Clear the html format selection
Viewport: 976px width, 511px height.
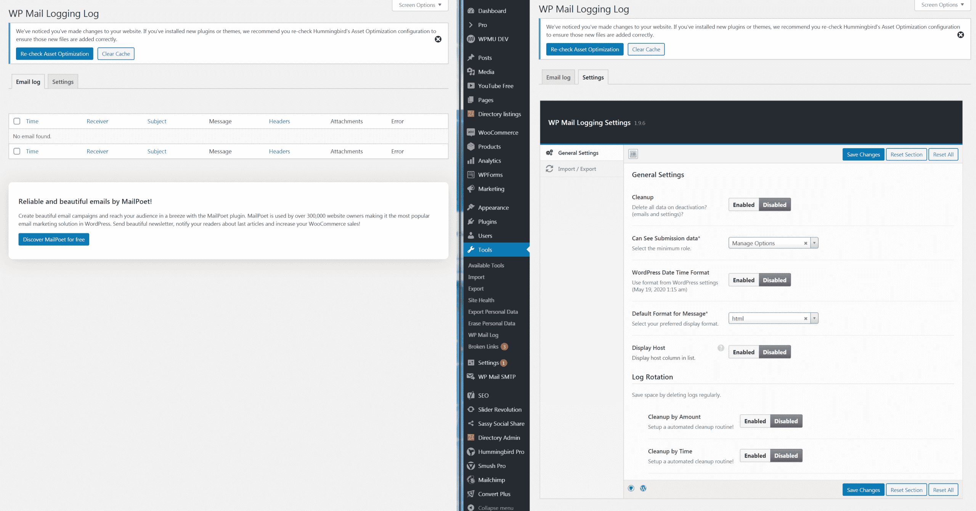(806, 319)
